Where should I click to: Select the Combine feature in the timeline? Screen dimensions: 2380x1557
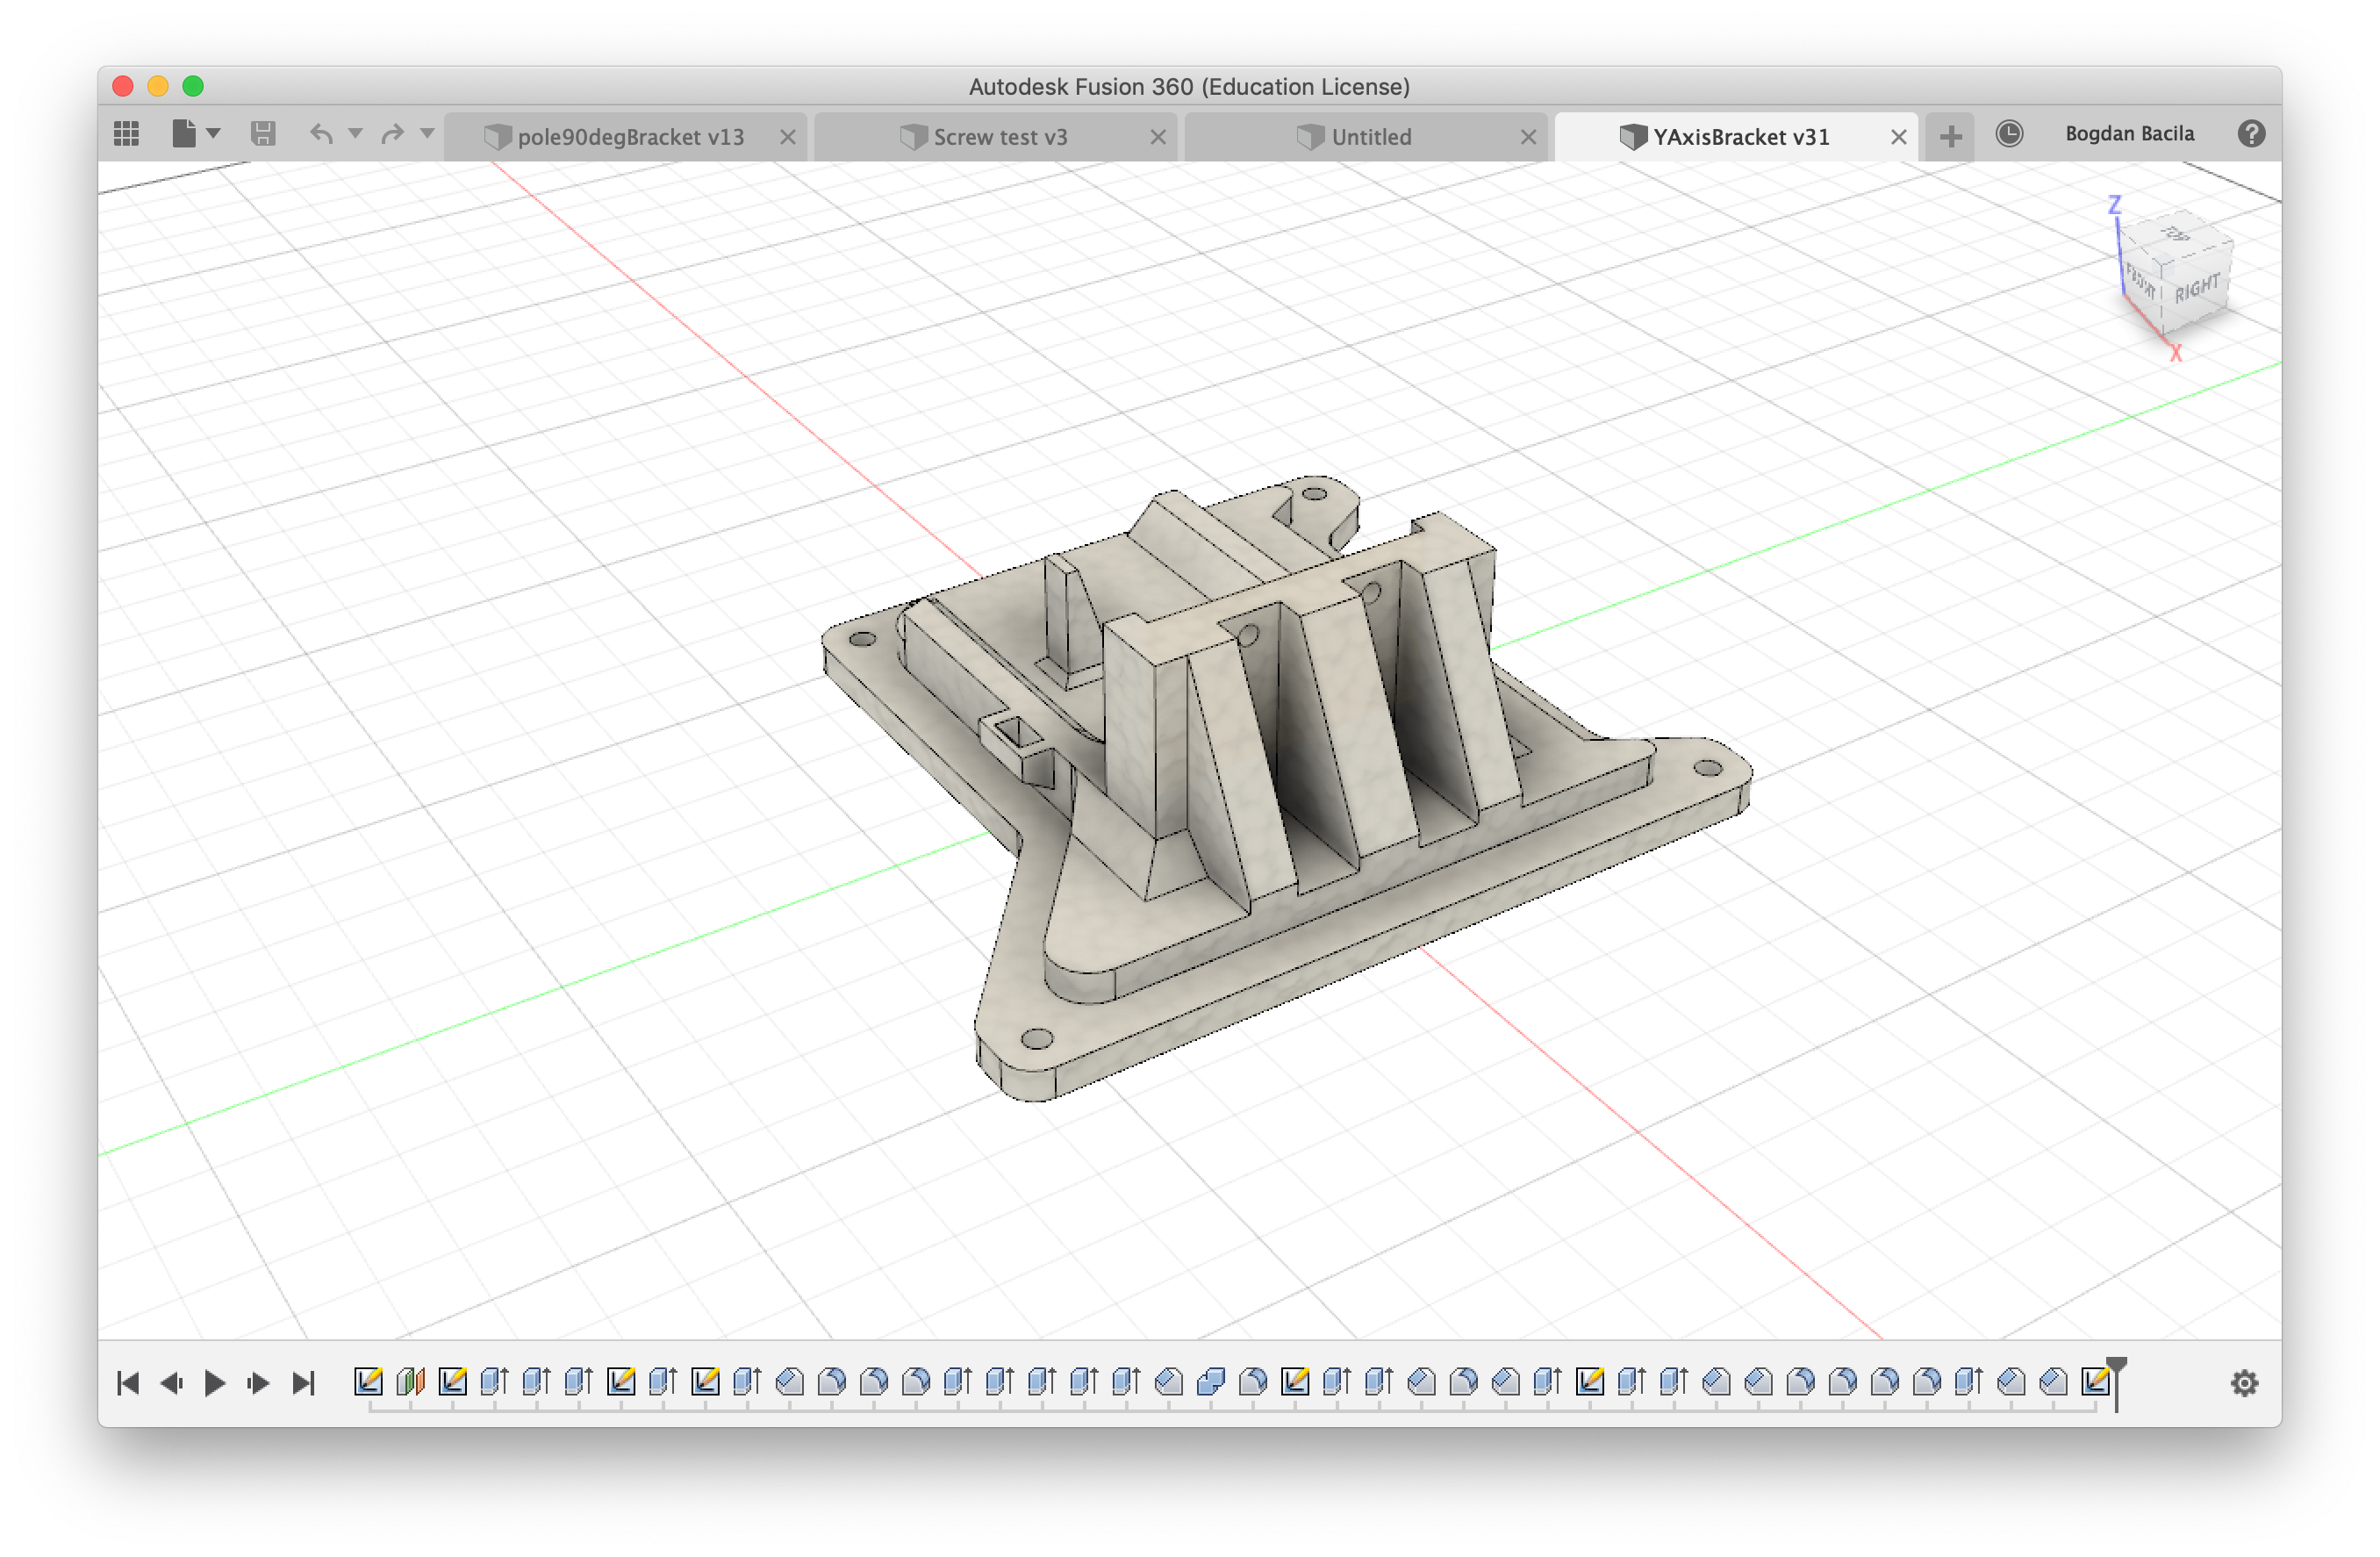pyautogui.click(x=1210, y=1381)
